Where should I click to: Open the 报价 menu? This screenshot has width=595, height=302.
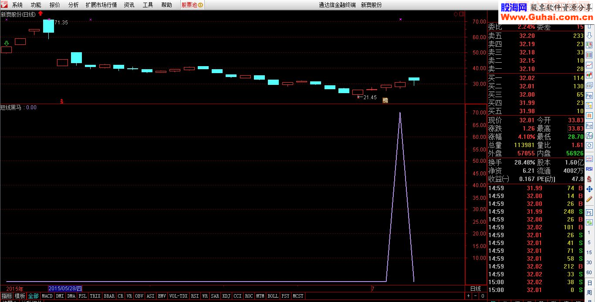click(x=54, y=5)
